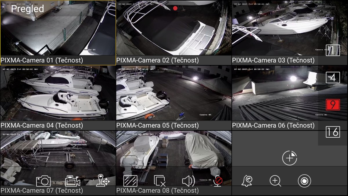
Task: Take a snapshot with the camera icon
Action: pos(43,181)
